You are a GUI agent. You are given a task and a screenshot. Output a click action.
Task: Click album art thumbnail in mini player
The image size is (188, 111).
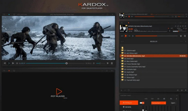click(x=122, y=15)
